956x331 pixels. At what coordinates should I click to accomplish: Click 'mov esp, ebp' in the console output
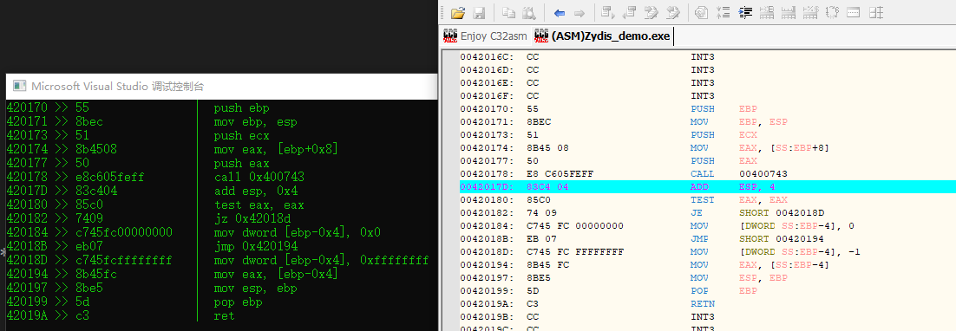pyautogui.click(x=255, y=288)
